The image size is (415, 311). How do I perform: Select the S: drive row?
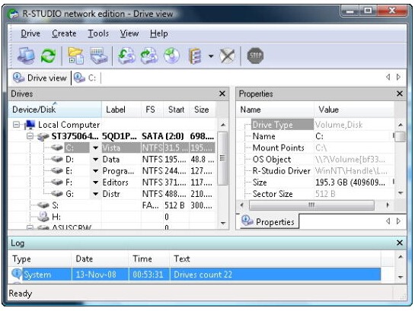click(x=125, y=205)
